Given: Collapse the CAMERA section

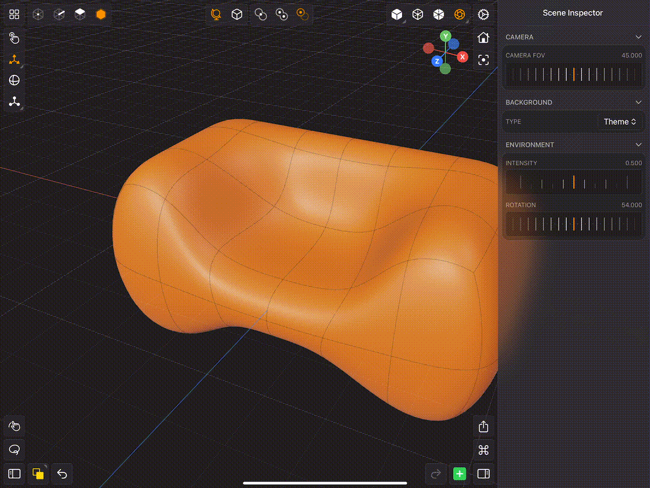Looking at the screenshot, I should [639, 37].
